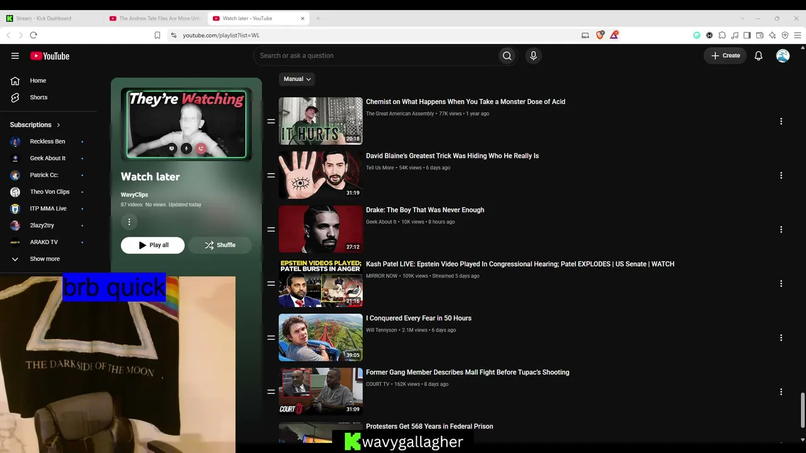Open more options for the Watch later playlist
Viewport: 806px width, 453px height.
coord(129,222)
